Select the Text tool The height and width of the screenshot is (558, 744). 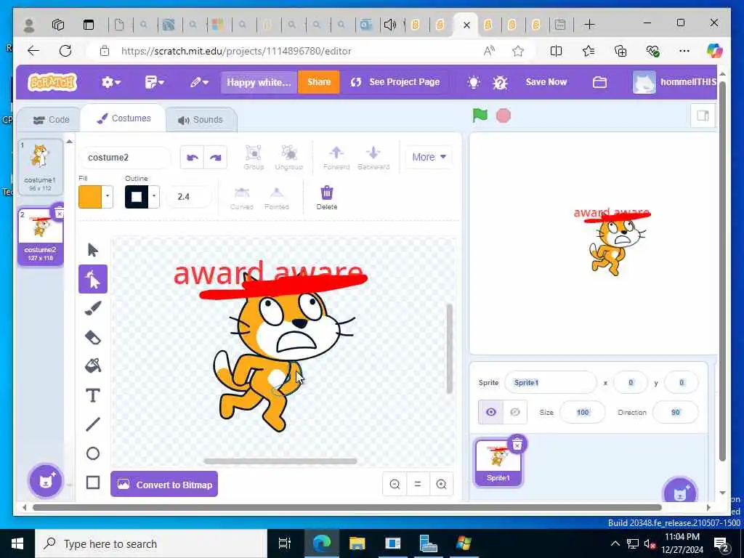tap(92, 395)
